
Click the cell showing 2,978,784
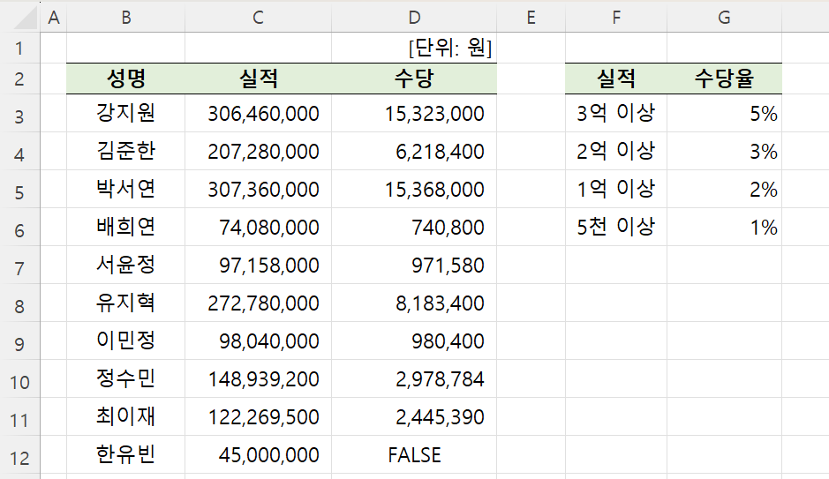414,379
